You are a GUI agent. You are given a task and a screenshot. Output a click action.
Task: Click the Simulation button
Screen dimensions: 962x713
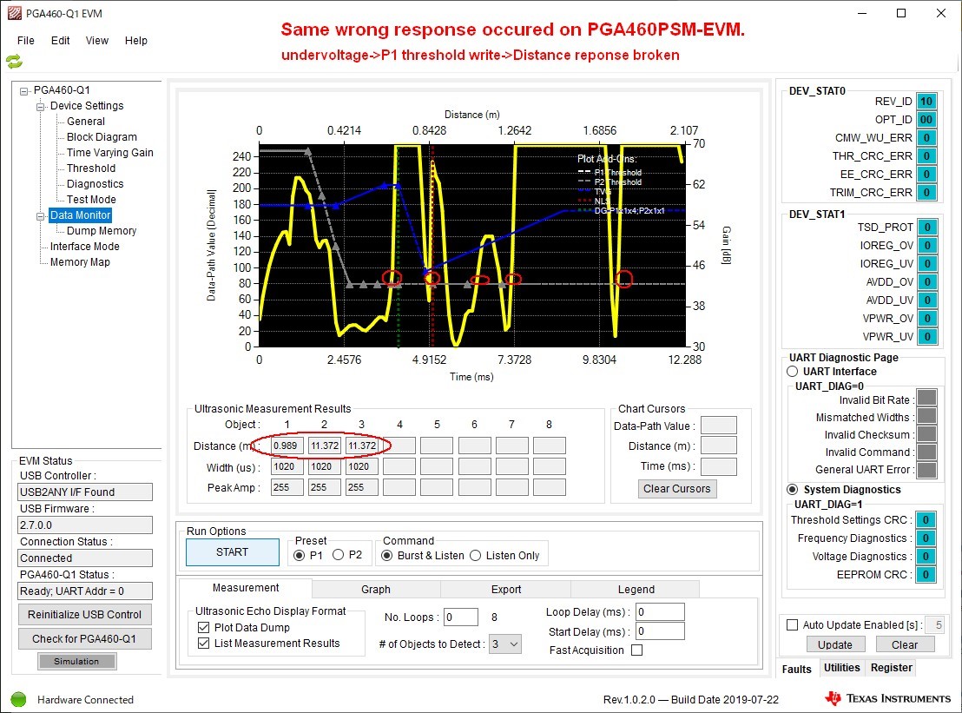[x=76, y=662]
